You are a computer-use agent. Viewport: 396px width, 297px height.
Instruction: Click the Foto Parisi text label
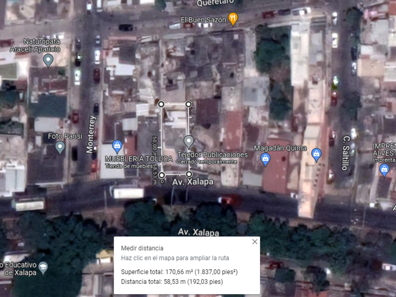point(65,136)
